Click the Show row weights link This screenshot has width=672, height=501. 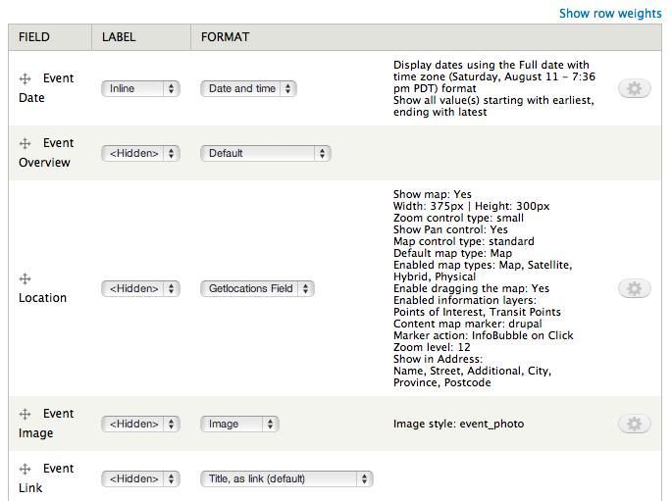pyautogui.click(x=610, y=14)
